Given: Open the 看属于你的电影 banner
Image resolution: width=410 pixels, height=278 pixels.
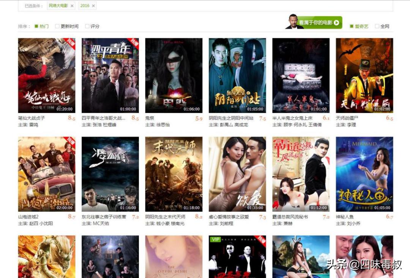Looking at the screenshot, I should pos(314,22).
